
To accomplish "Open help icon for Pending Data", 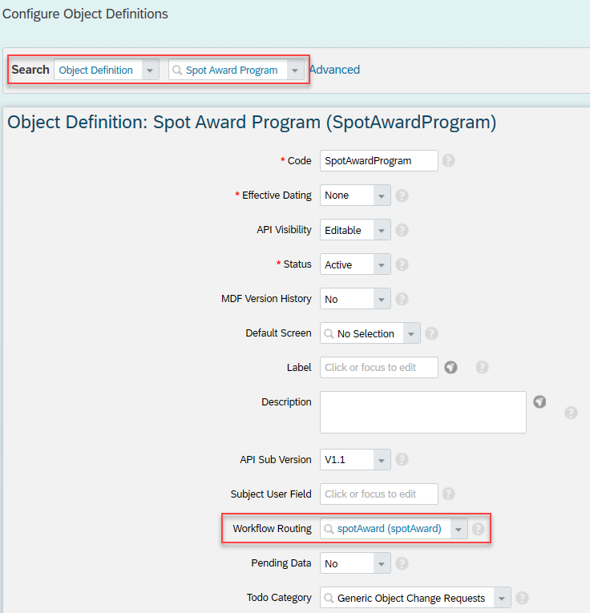I will (x=402, y=563).
